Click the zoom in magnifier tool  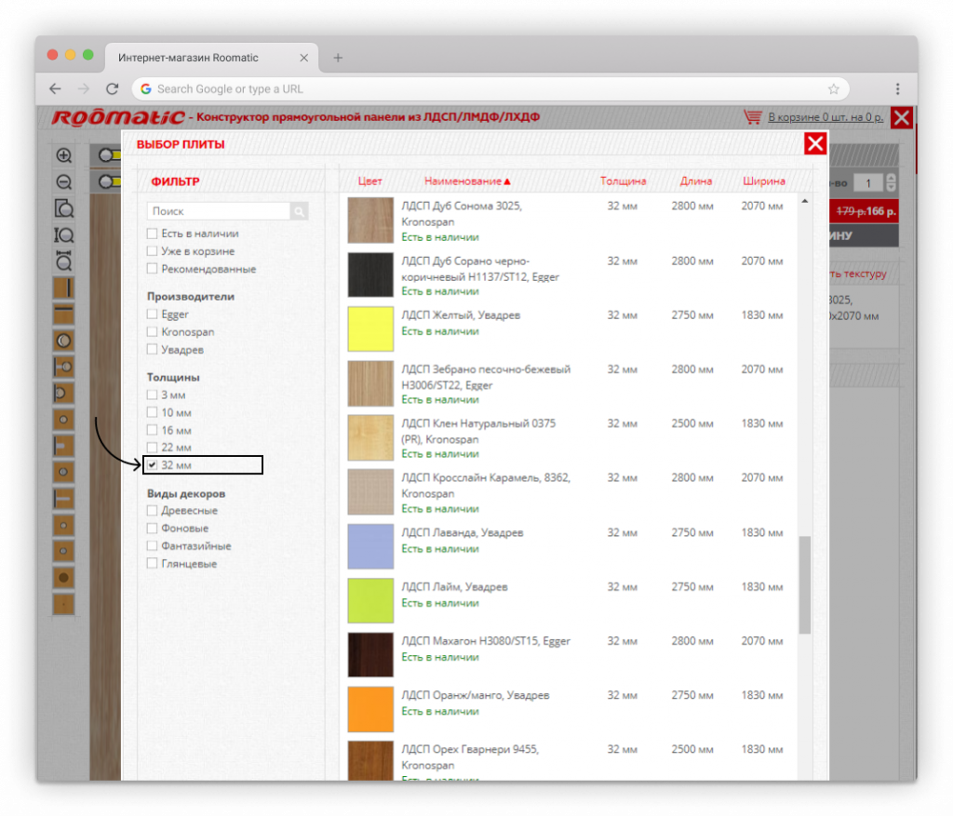63,155
